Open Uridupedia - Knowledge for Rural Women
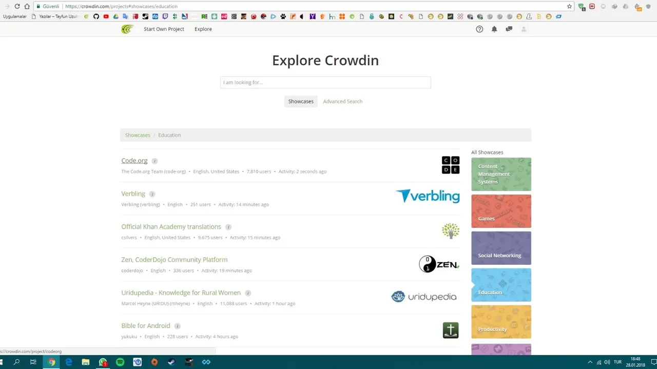 coord(181,293)
